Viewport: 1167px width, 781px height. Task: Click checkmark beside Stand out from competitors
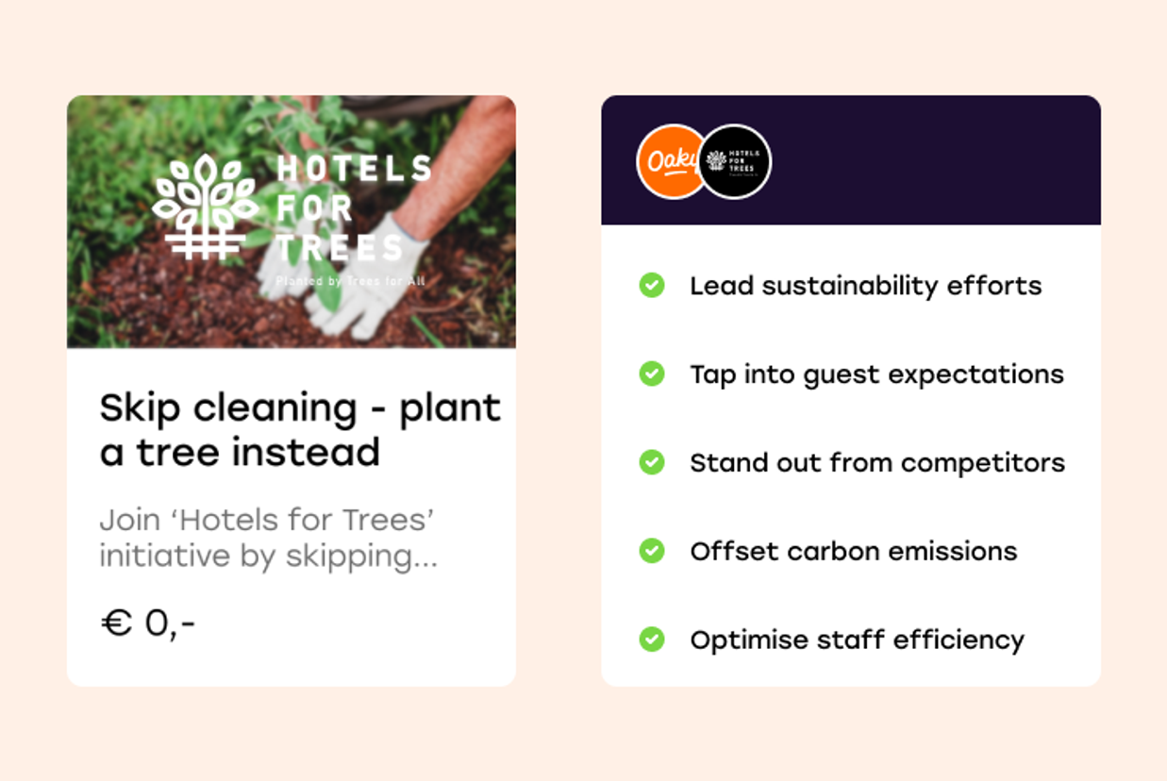pos(652,462)
